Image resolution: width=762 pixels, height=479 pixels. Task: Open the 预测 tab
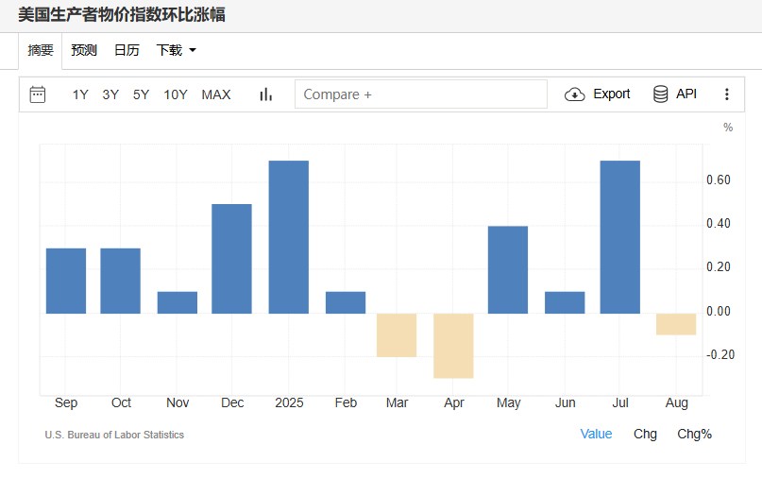[x=84, y=51]
